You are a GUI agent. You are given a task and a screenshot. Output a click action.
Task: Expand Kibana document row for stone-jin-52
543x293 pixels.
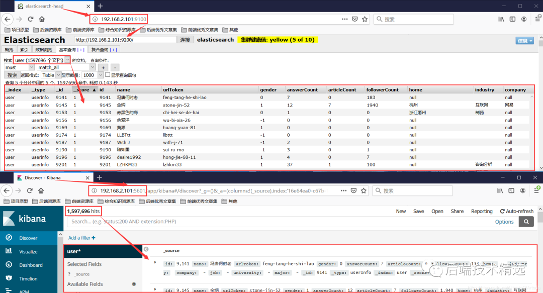(155, 289)
